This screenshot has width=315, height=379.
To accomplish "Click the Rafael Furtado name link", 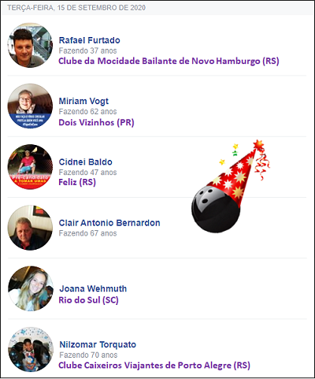I will click(x=90, y=40).
